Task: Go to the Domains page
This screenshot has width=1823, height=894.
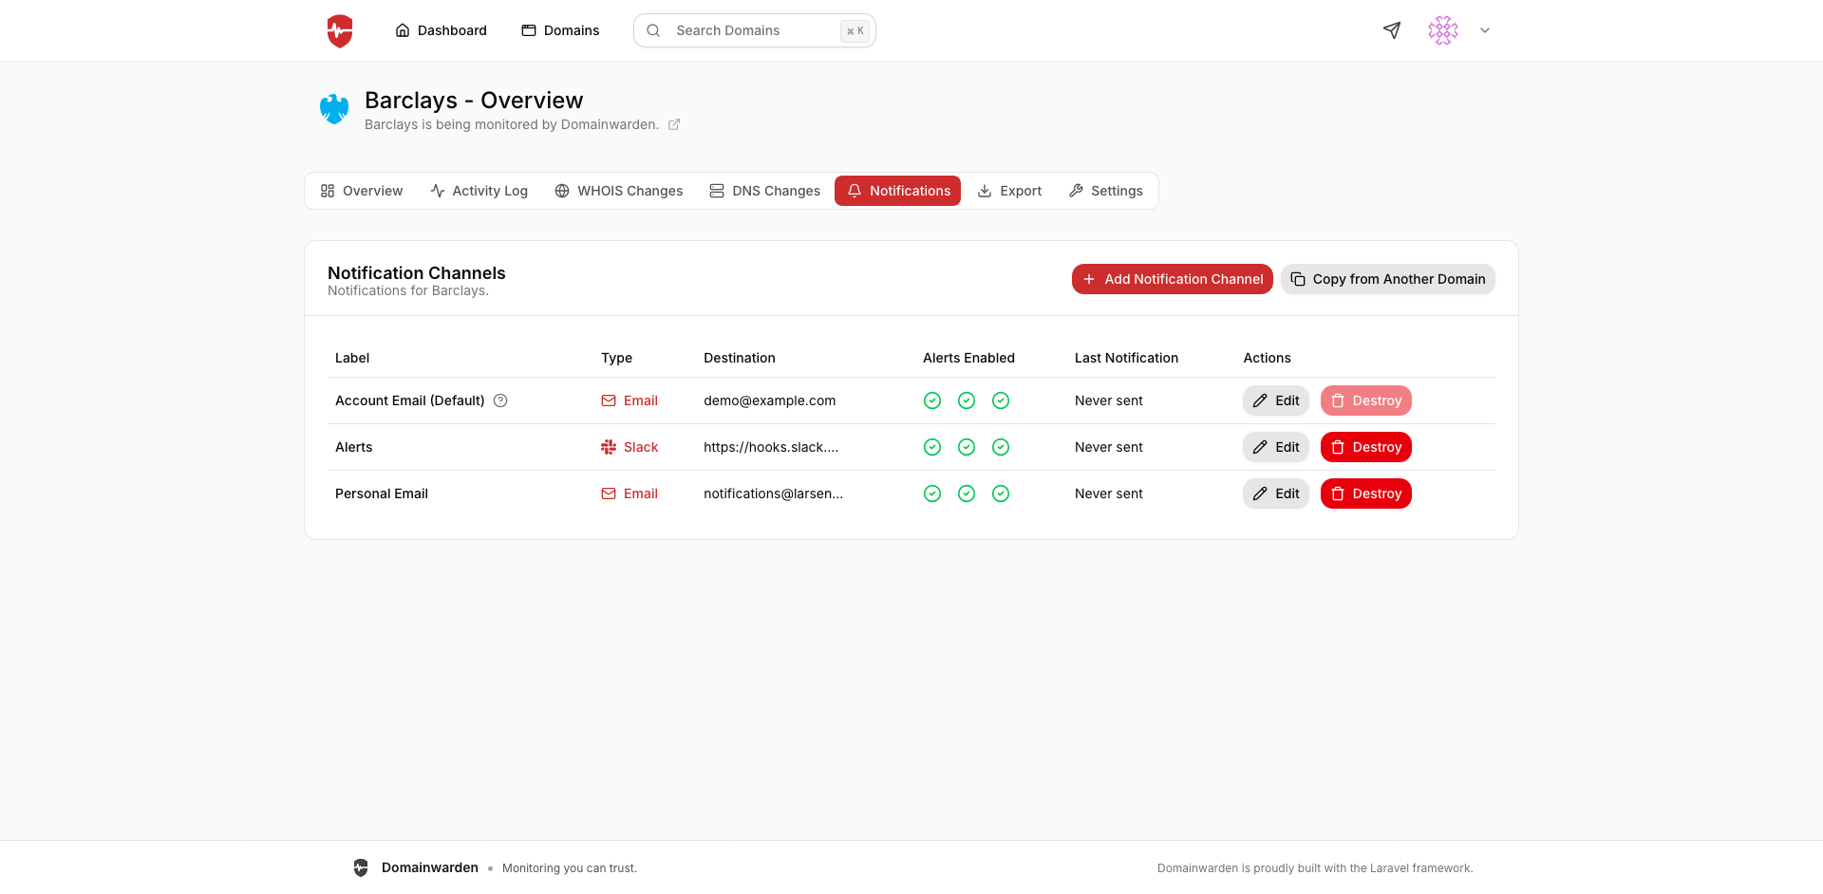Action: coord(560,30)
